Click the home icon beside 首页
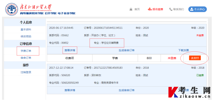 131,9
